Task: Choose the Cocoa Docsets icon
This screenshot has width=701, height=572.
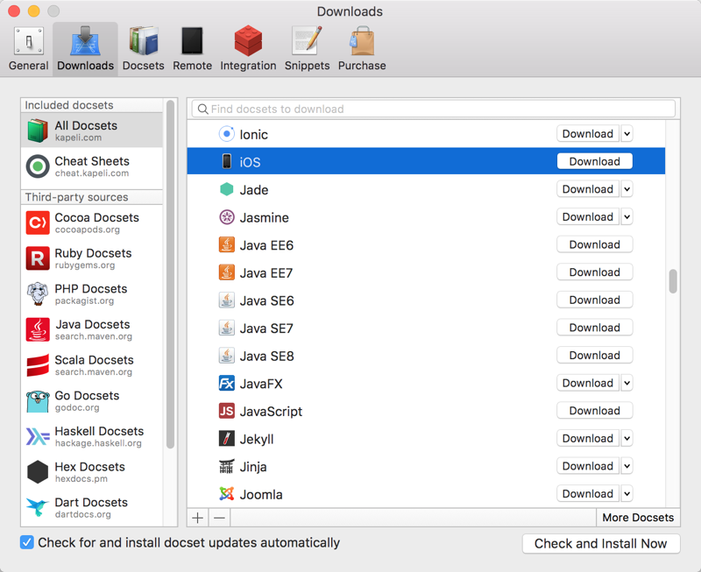Action: 38,222
